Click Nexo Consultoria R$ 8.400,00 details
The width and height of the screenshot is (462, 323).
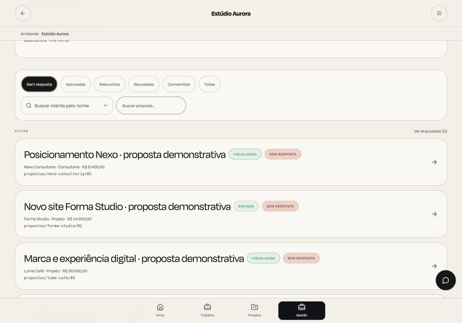tap(64, 167)
